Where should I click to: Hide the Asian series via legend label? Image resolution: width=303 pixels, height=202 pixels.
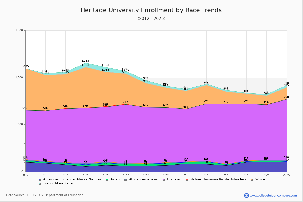click(115, 179)
